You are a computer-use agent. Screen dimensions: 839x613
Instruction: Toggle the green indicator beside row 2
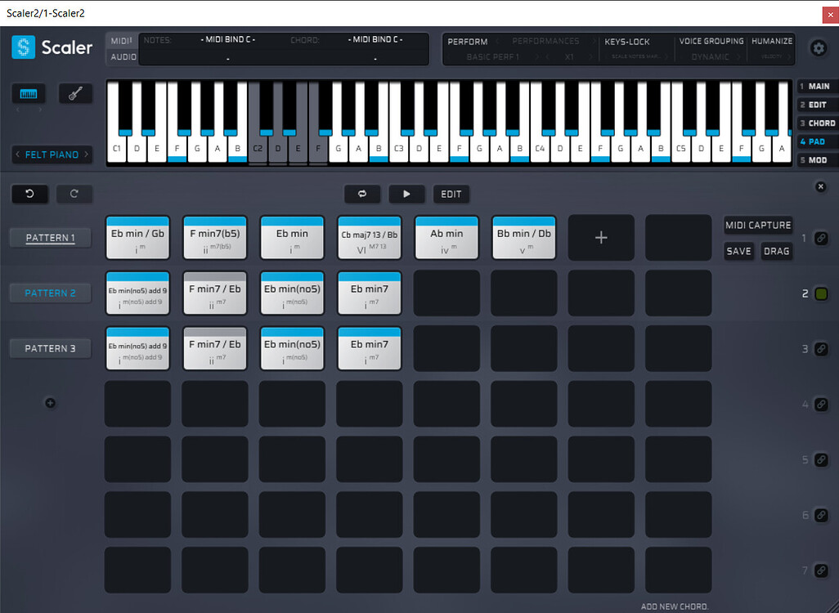click(x=820, y=293)
